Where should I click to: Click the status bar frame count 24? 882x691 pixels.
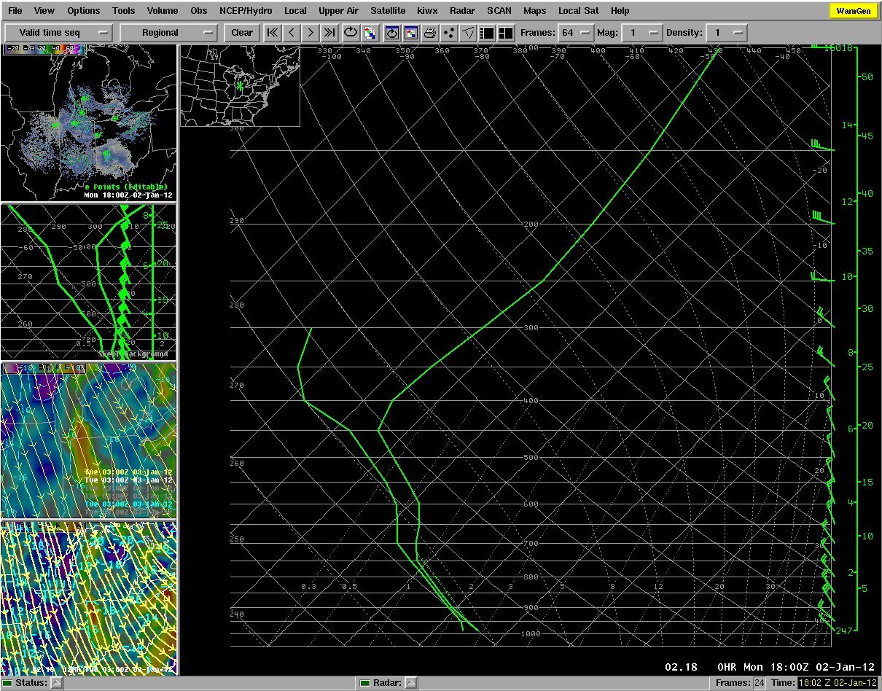759,683
